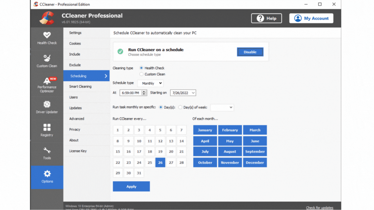
Task: Toggle day 15 in the day grid
Action: click(x=118, y=151)
